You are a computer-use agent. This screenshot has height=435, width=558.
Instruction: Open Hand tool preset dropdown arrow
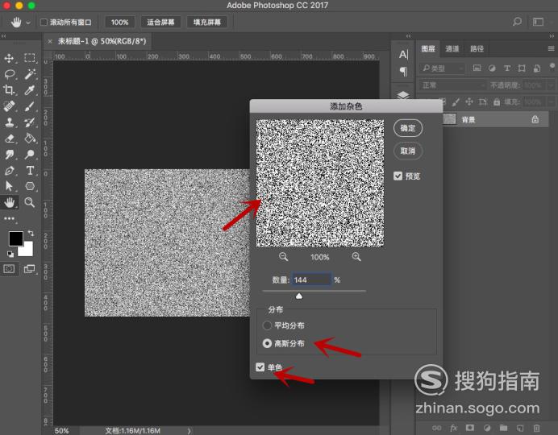point(28,23)
